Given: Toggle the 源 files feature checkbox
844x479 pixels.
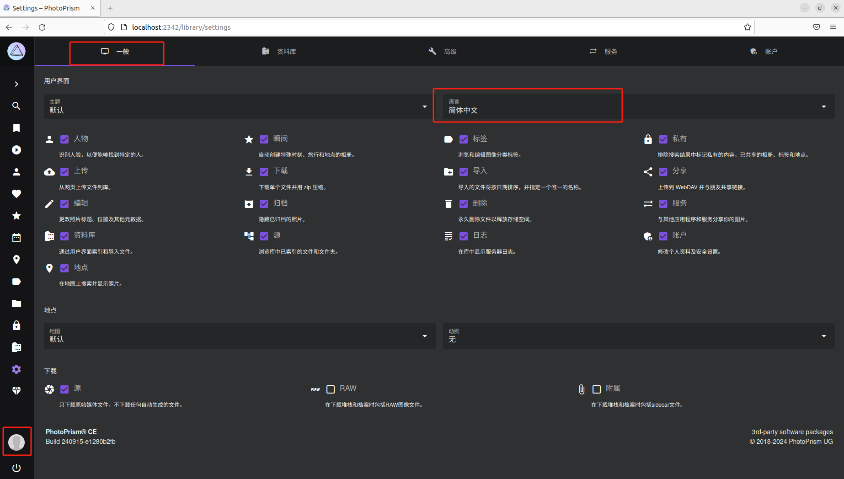Looking at the screenshot, I should [264, 236].
